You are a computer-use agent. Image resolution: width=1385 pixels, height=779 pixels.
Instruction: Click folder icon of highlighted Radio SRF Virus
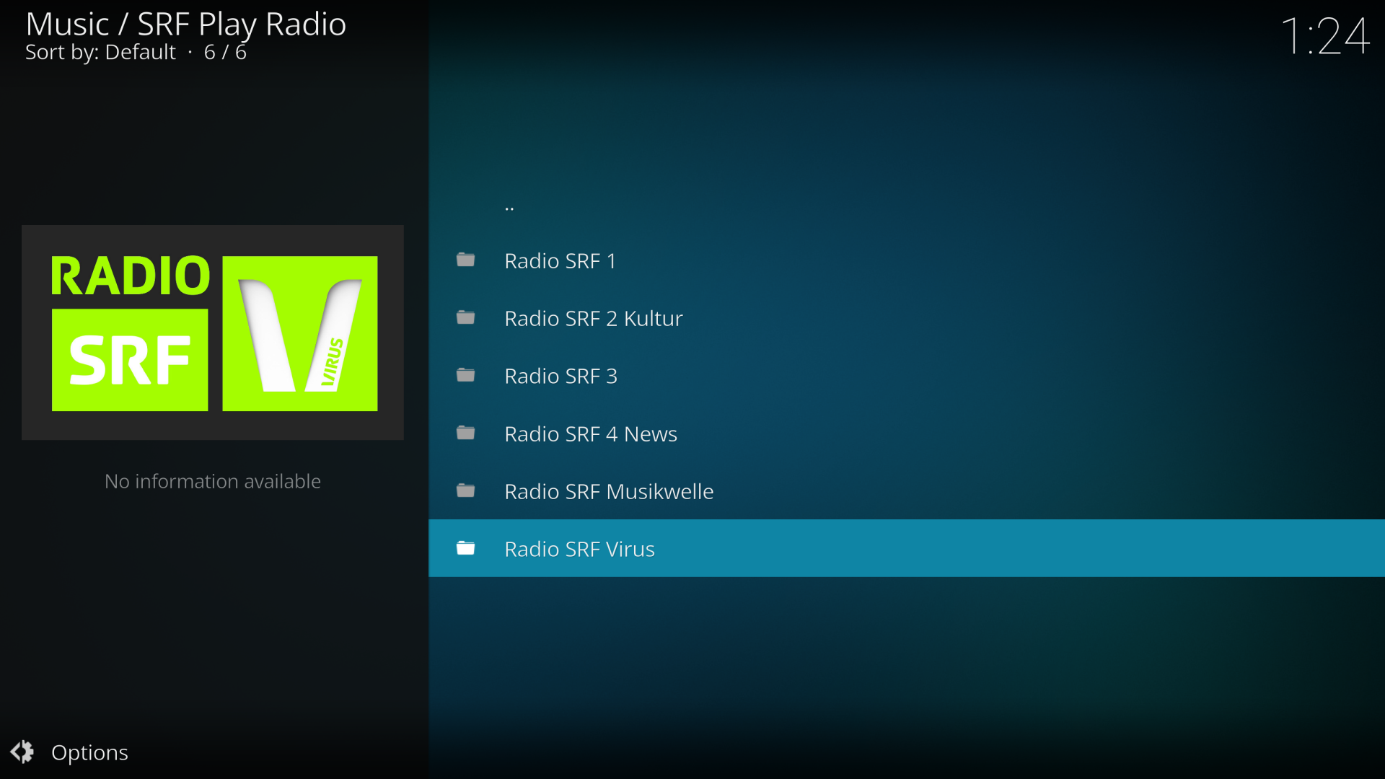tap(466, 548)
